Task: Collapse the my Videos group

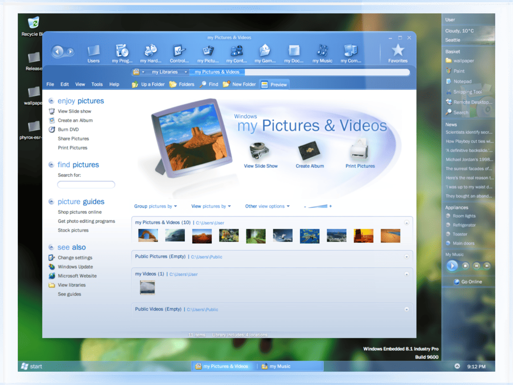Action: [407, 274]
